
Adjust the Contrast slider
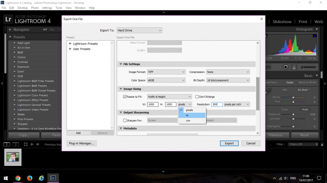[293, 119]
